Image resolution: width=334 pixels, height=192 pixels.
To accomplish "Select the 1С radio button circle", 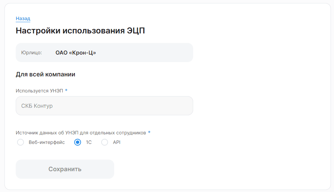I will 78,142.
